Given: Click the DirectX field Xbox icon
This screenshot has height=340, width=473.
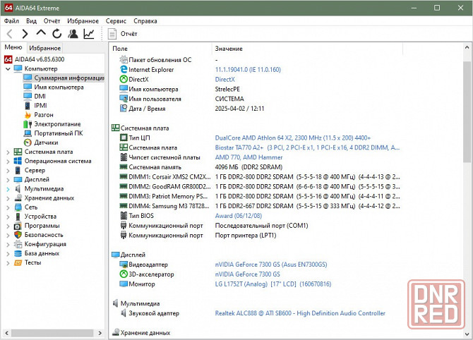Looking at the screenshot, I should [x=124, y=79].
